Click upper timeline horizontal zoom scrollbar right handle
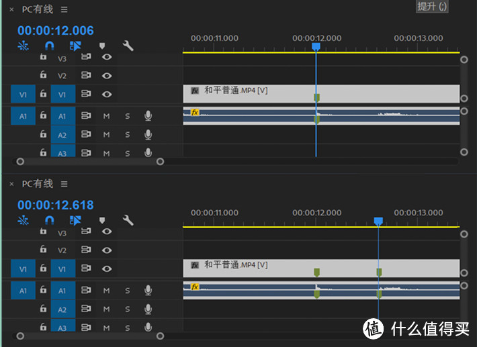The width and height of the screenshot is (477, 347). click(160, 161)
